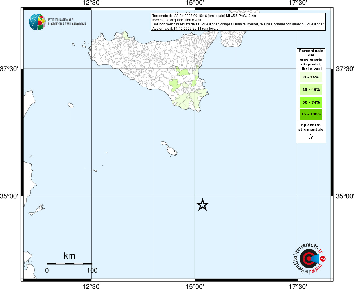Click Pantelleria island on the map
The height and width of the screenshot is (289, 354).
point(71,106)
